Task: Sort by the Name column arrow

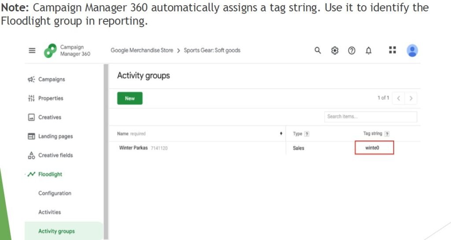Action: [x=281, y=133]
